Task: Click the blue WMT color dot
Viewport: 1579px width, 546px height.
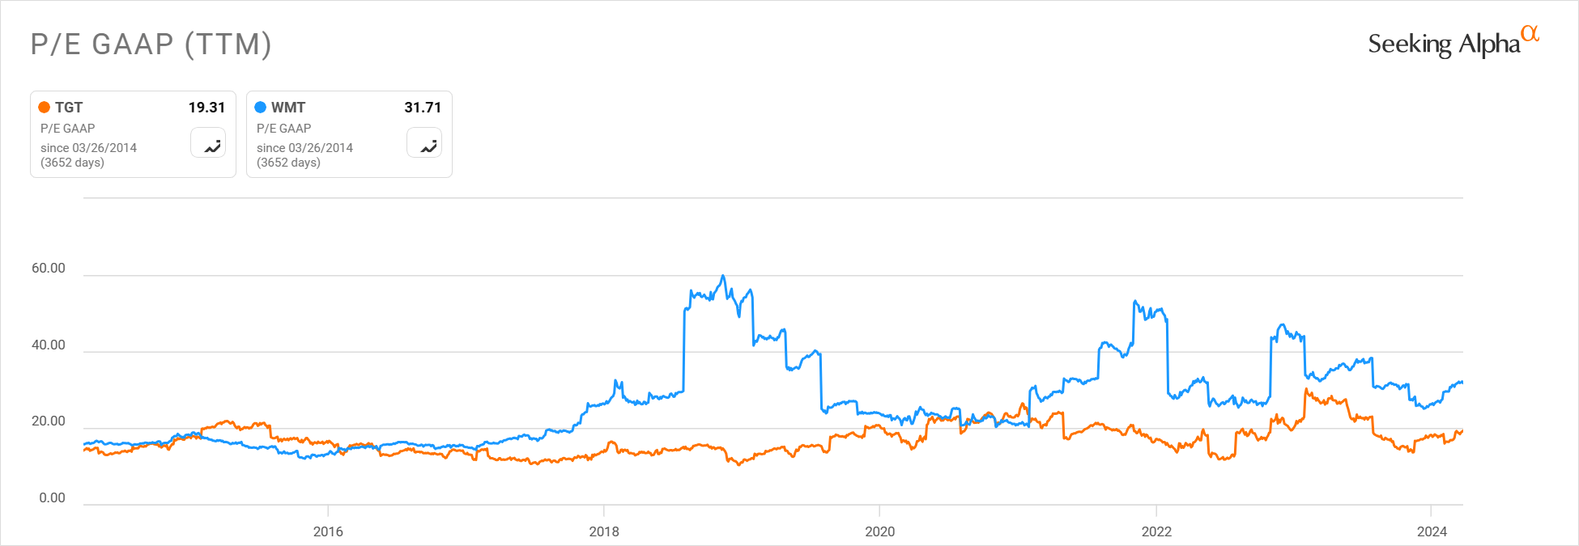Action: click(x=261, y=108)
